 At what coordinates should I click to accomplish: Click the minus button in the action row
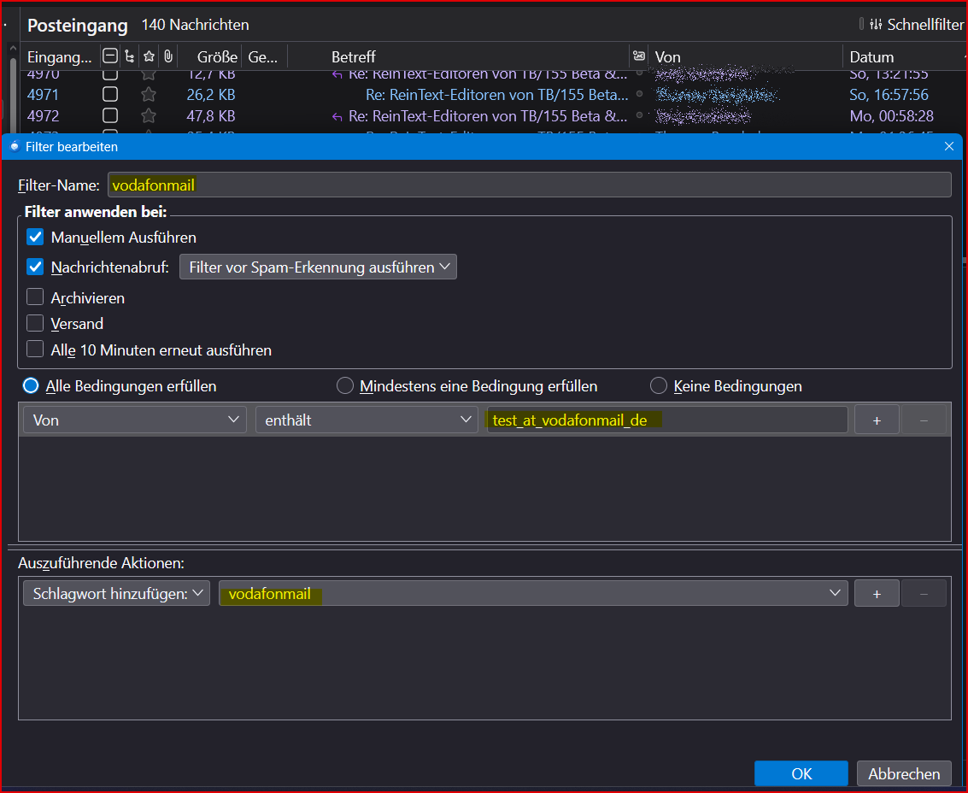[x=924, y=594]
